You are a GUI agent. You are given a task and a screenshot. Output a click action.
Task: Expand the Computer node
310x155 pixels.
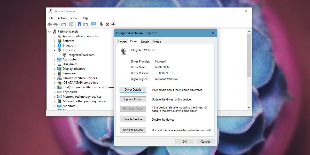tap(54, 59)
